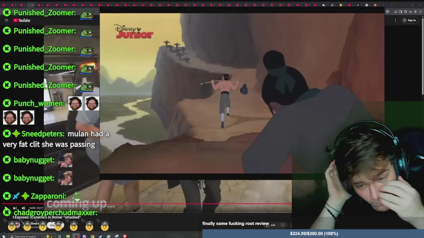This screenshot has height=238, width=424.
Task: Open the Windows Start menu
Action: click(x=4, y=236)
